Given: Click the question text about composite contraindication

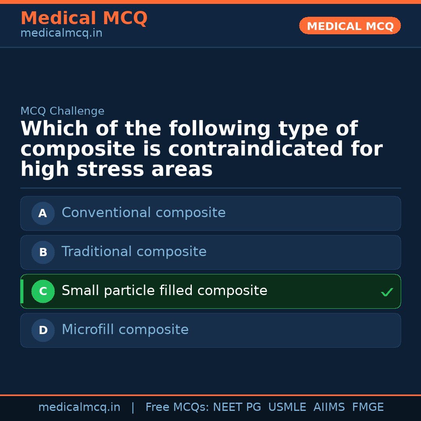Looking at the screenshot, I should pos(201,149).
